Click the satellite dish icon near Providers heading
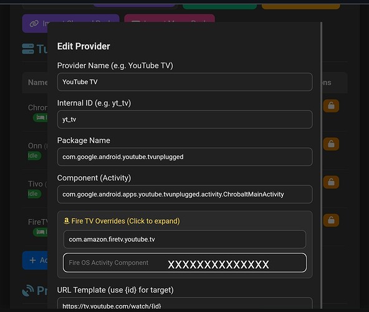Image resolution: width=369 pixels, height=312 pixels. (28, 290)
